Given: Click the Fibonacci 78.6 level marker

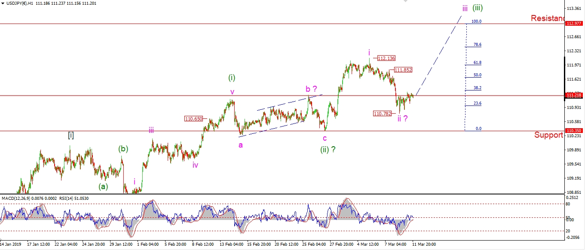Looking at the screenshot, I should pos(477,45).
